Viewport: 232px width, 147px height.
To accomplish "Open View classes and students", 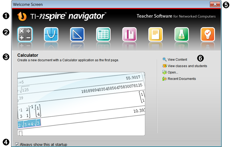I will pos(187,66).
